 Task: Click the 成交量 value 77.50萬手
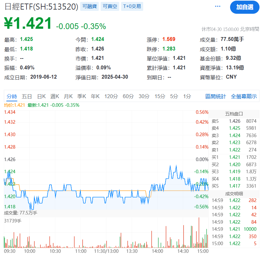[232, 39]
